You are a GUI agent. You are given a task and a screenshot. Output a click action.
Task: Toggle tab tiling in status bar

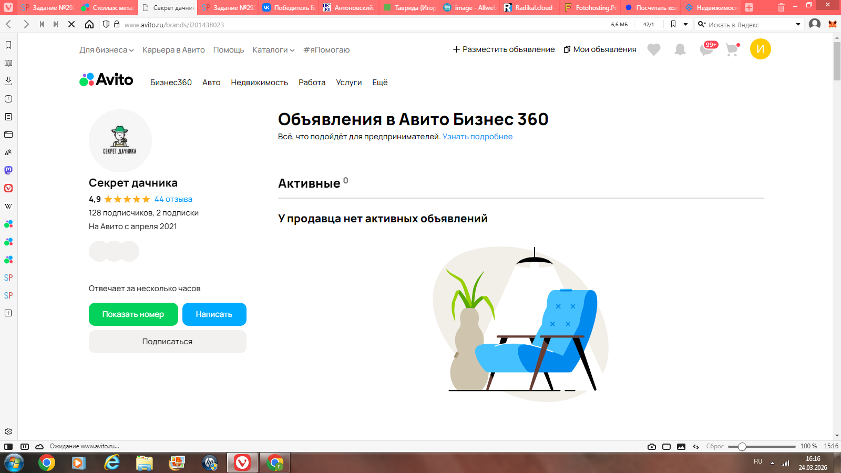point(666,447)
